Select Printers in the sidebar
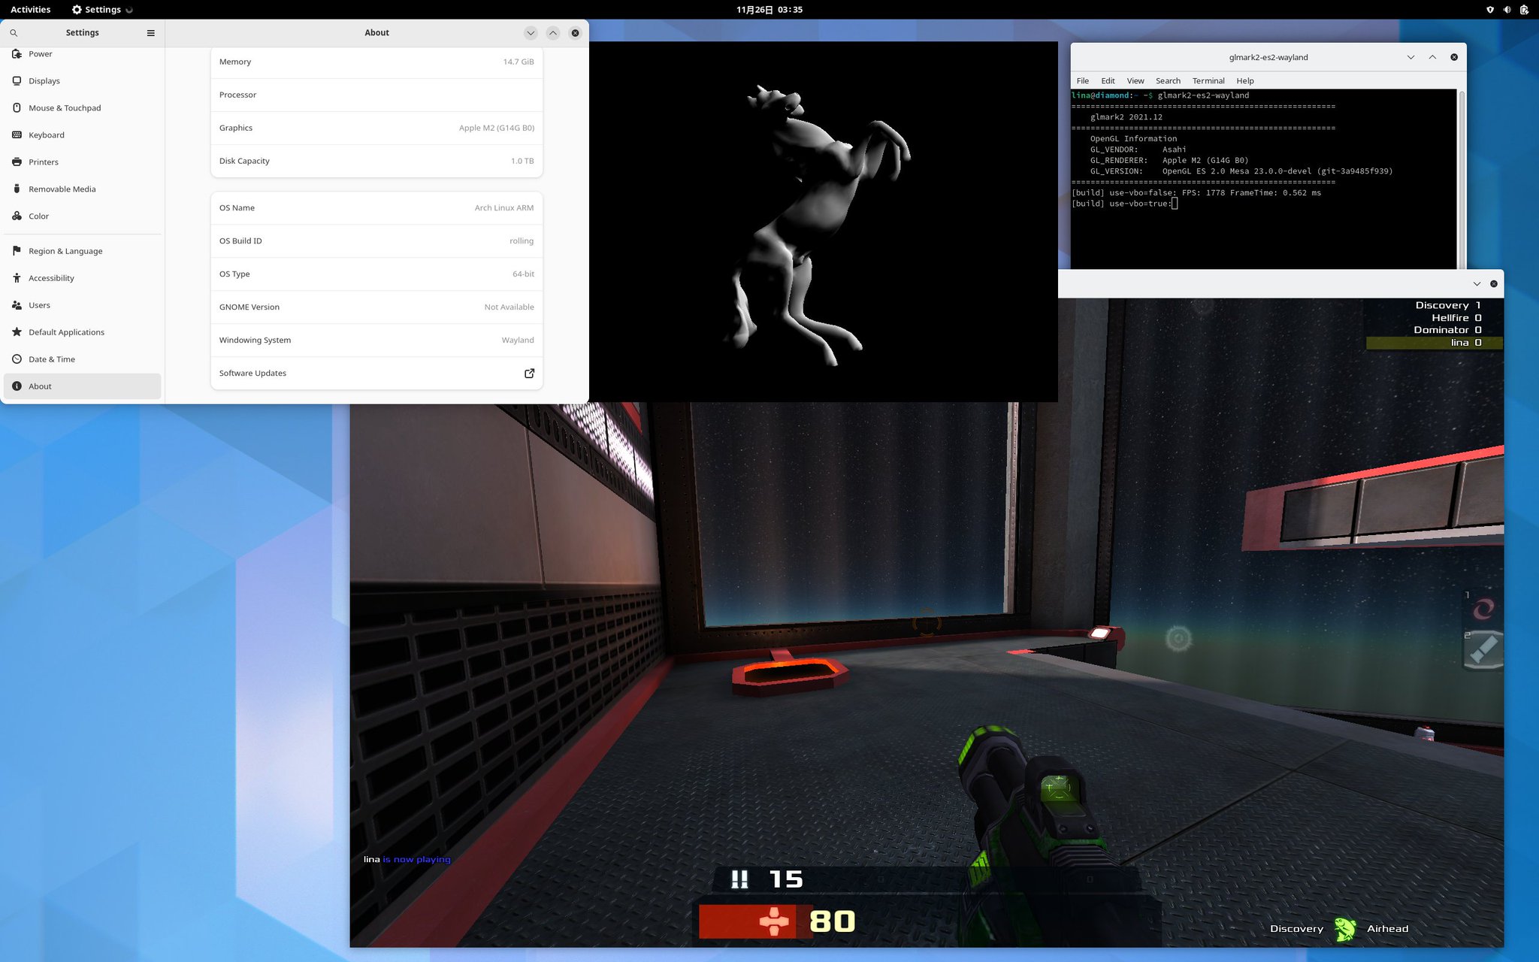 (x=44, y=162)
